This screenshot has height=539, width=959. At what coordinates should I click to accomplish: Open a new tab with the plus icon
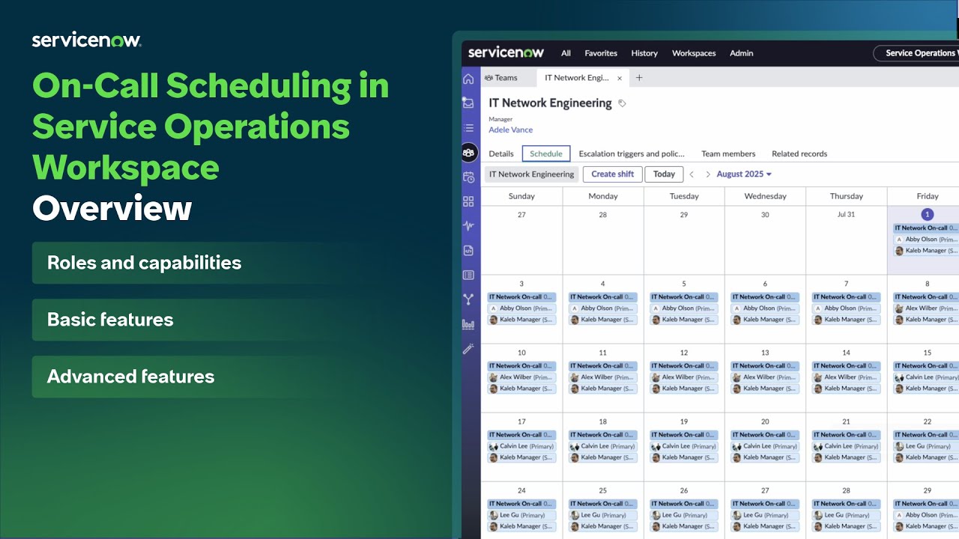pyautogui.click(x=639, y=77)
